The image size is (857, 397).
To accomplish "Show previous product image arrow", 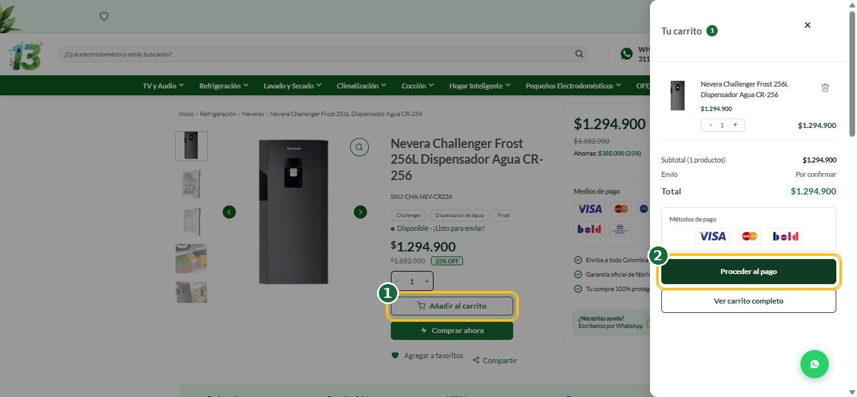I will 230,212.
